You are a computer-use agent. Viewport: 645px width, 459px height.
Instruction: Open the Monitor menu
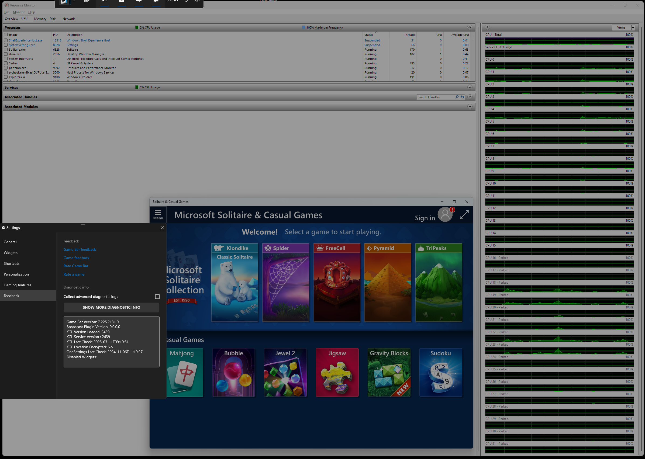(x=19, y=12)
